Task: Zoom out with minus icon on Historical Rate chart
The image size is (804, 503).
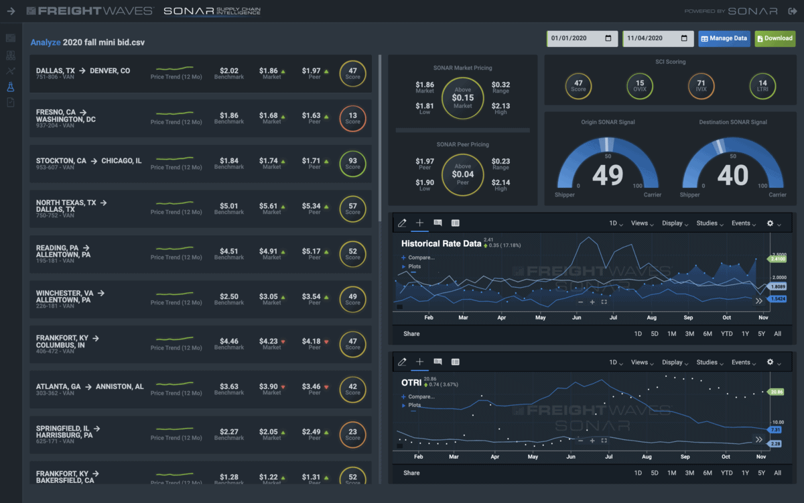Action: coord(580,302)
